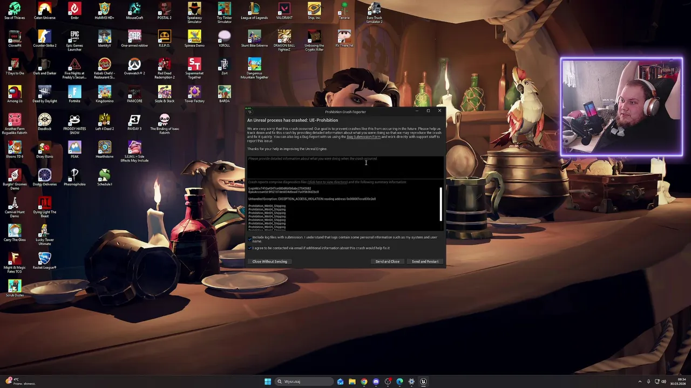Select DRAGON BALL FighterZ shortcut
The height and width of the screenshot is (388, 691).
[x=284, y=40]
